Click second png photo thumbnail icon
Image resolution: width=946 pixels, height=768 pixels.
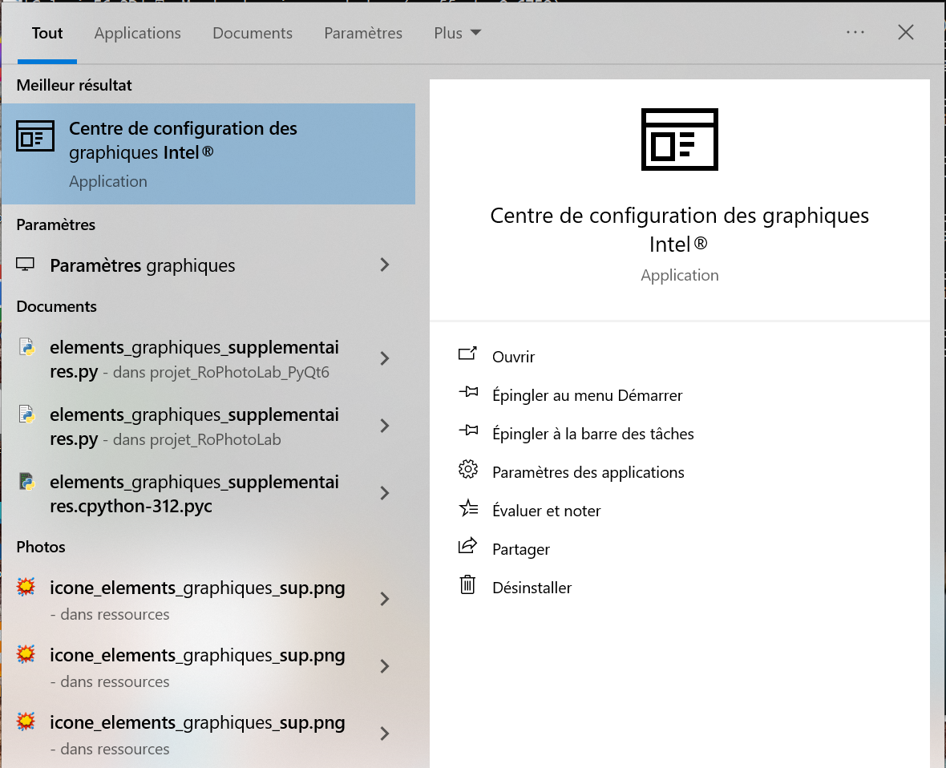(x=26, y=654)
